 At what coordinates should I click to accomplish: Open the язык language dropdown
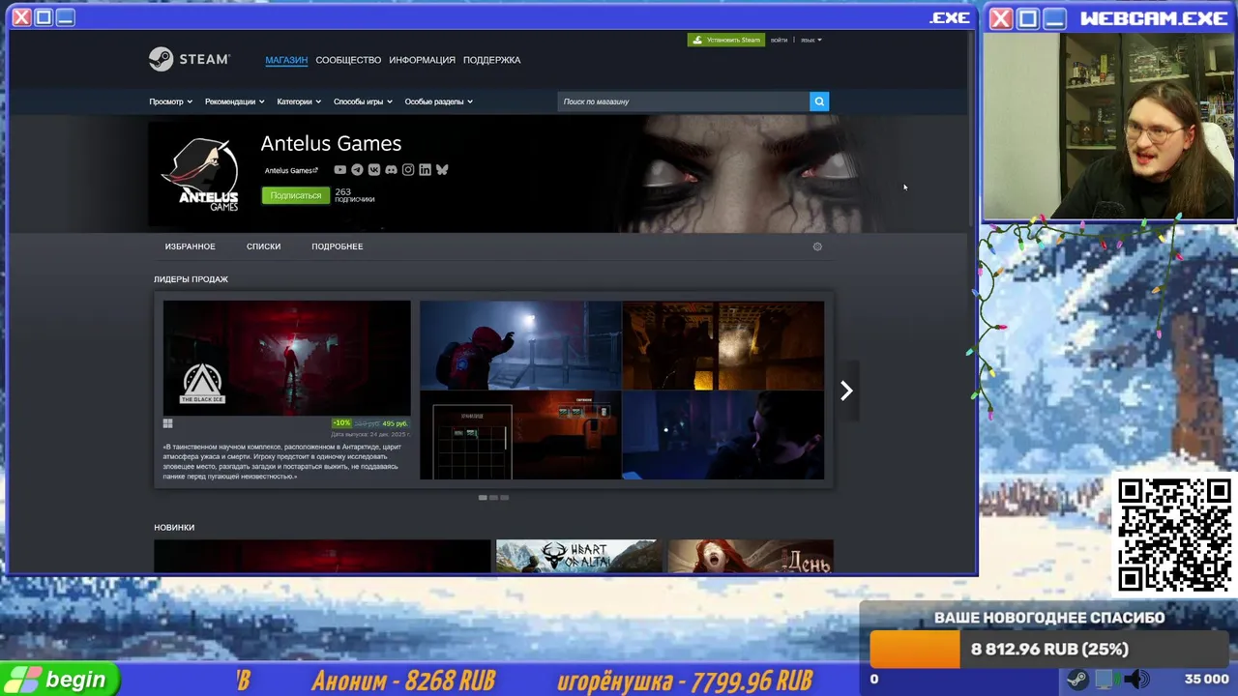tap(811, 40)
